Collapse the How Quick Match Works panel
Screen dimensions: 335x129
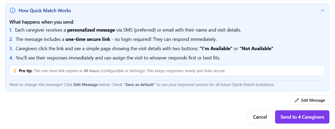pyautogui.click(x=322, y=11)
